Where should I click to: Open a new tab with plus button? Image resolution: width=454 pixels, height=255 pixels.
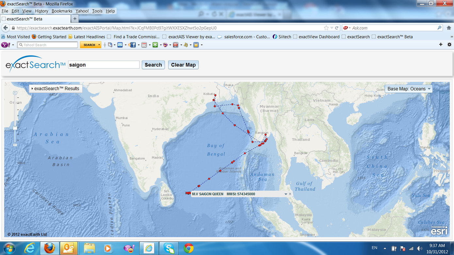pyautogui.click(x=75, y=19)
